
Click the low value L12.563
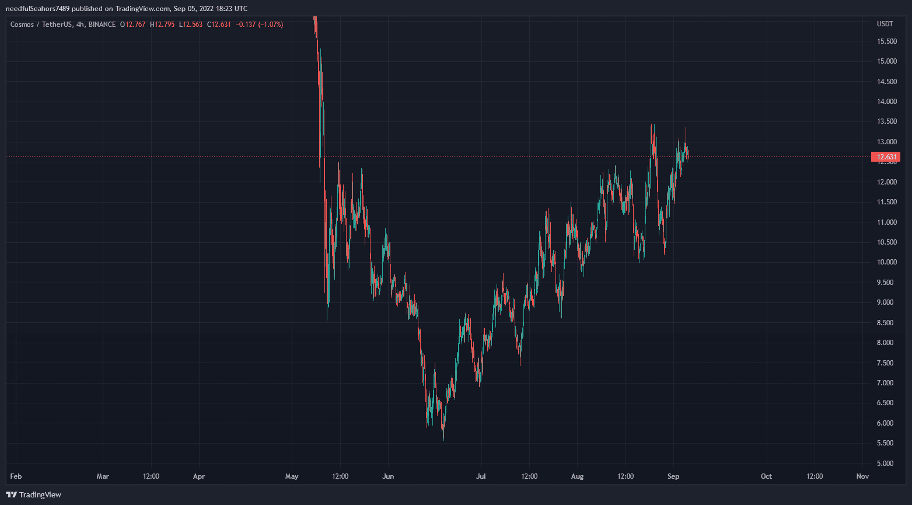click(x=191, y=25)
